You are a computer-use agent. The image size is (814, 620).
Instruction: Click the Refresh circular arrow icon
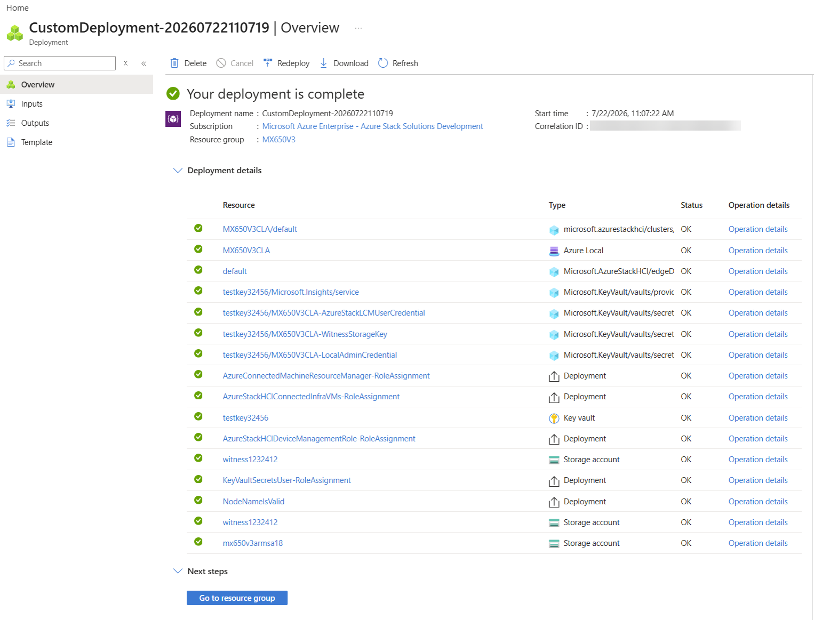pos(383,63)
